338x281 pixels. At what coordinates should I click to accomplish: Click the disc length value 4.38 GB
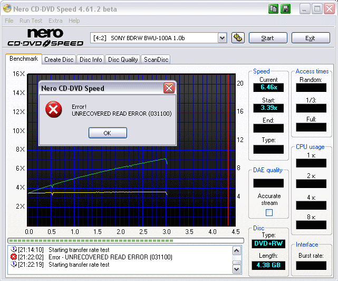coord(268,265)
